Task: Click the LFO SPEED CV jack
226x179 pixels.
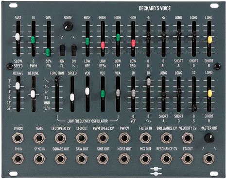Action: click(x=60, y=138)
